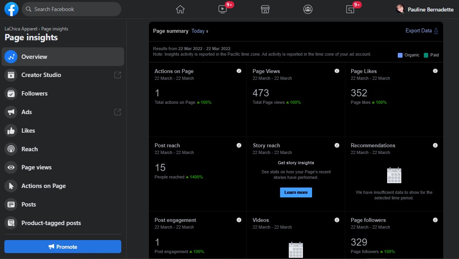Screen dimensions: 459x259
Task: Show info for Story reach card
Action: point(337,145)
